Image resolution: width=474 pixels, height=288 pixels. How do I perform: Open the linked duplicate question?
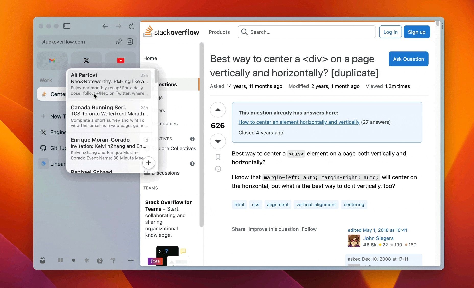(x=299, y=122)
